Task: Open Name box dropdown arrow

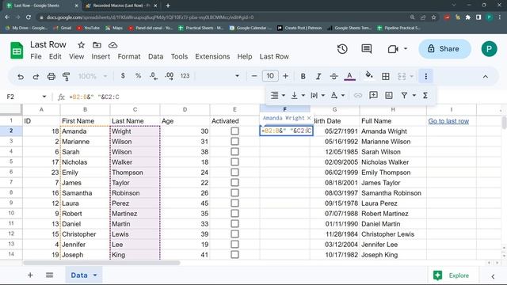Action: pyautogui.click(x=44, y=97)
